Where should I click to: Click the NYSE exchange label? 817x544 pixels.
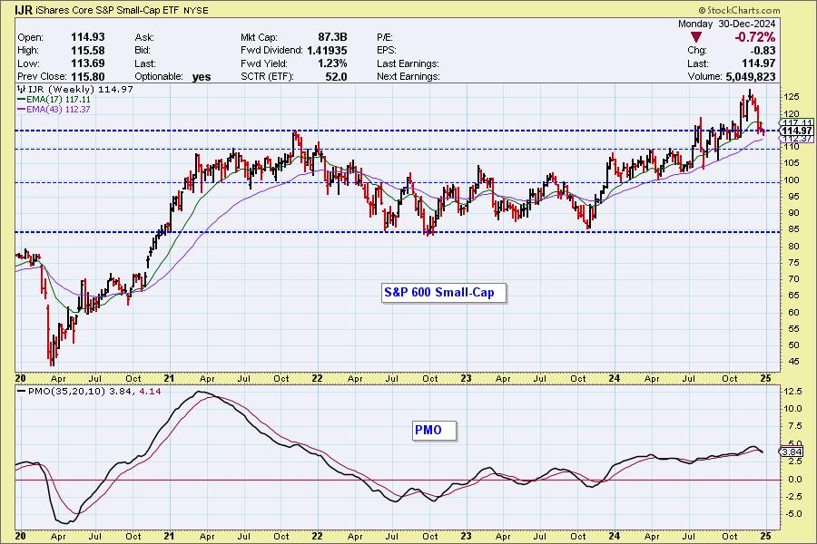[x=196, y=10]
